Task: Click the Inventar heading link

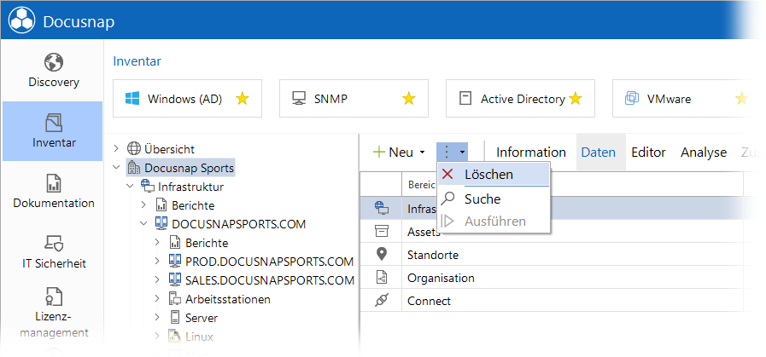Action: pos(137,61)
